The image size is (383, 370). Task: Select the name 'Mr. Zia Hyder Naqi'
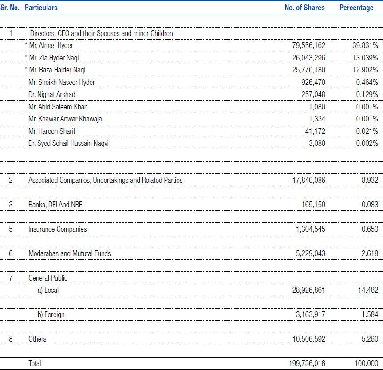point(54,58)
